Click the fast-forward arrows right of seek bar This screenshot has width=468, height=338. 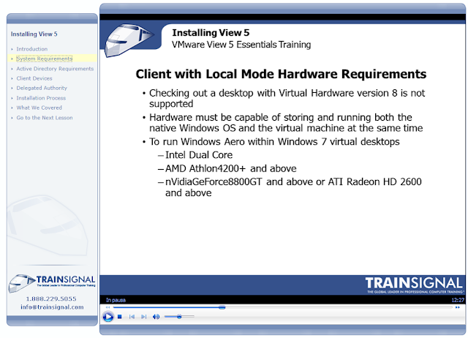point(457,307)
